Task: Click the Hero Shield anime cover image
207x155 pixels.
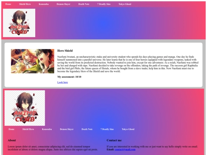Action: coord(33,61)
